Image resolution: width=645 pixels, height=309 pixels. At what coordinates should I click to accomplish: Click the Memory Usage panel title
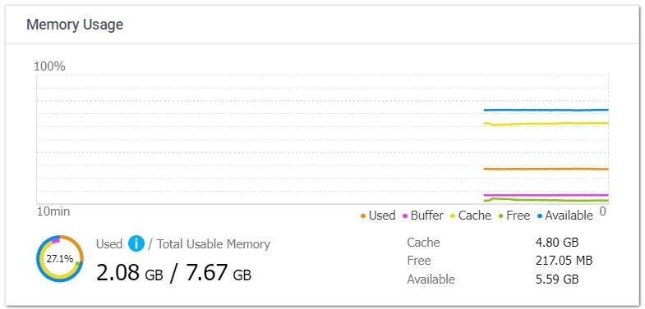75,25
